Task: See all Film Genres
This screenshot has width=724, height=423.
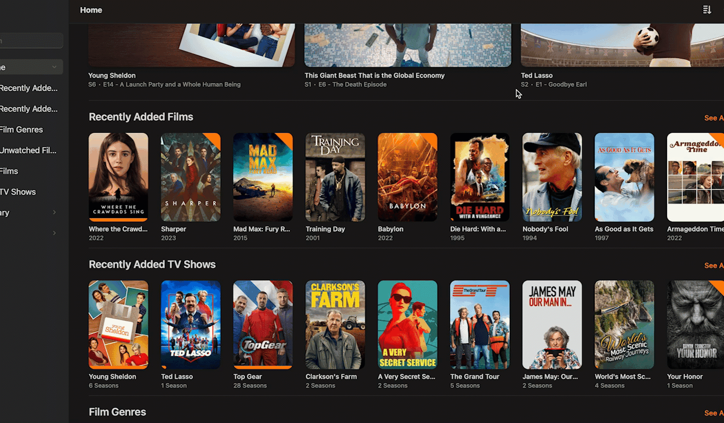Action: click(x=714, y=413)
